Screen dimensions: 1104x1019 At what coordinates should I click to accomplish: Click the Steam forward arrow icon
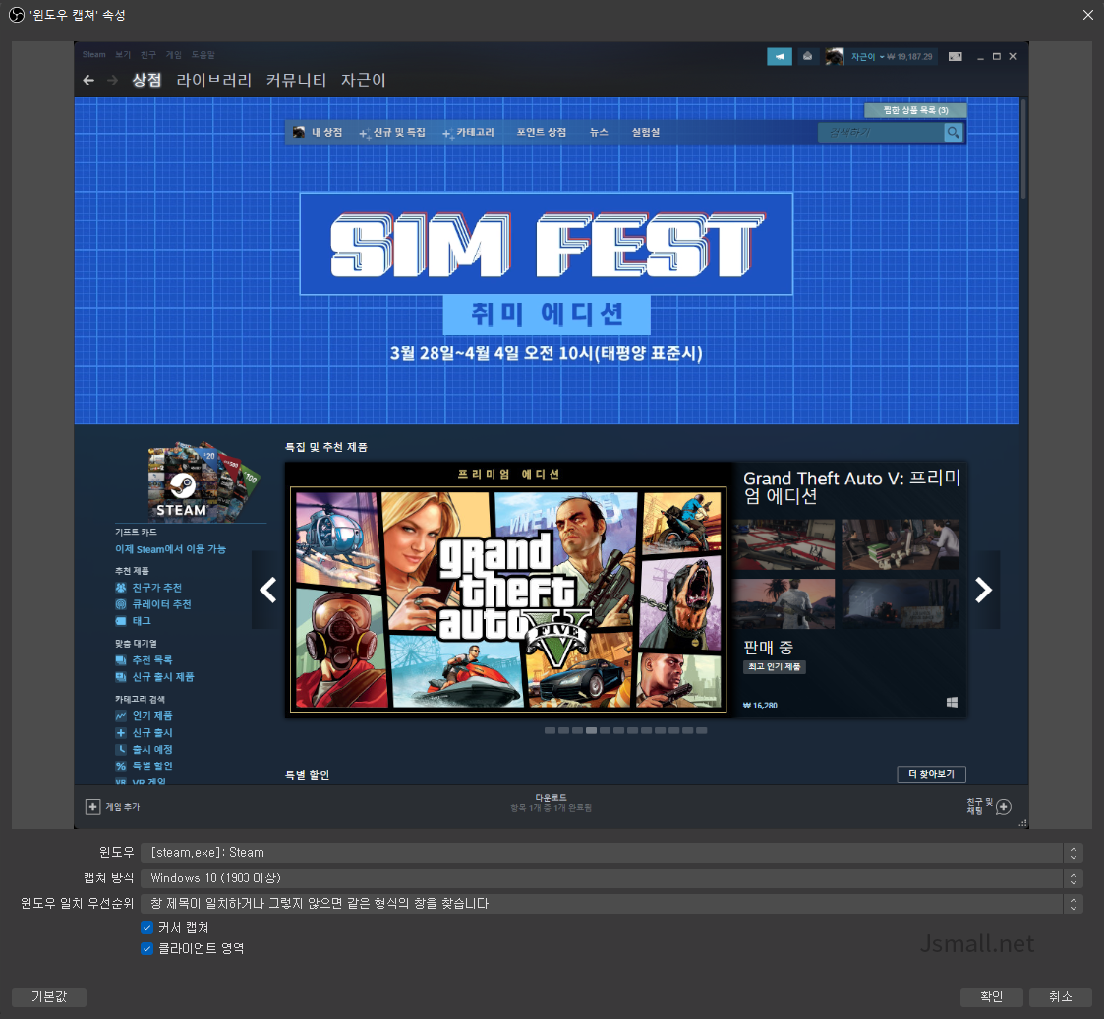113,81
